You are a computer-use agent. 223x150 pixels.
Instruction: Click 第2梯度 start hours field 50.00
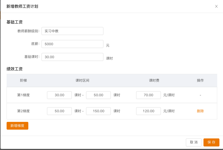coord(59,111)
